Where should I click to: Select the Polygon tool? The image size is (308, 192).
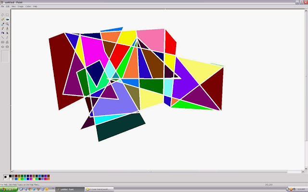(7, 42)
